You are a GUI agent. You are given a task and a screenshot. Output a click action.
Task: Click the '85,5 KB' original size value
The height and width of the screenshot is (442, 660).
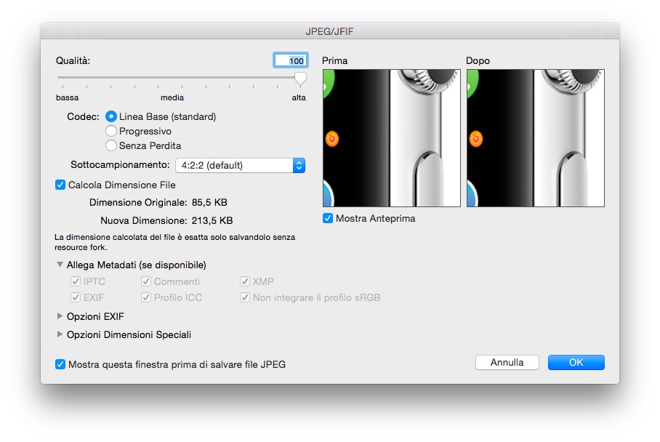tap(209, 203)
